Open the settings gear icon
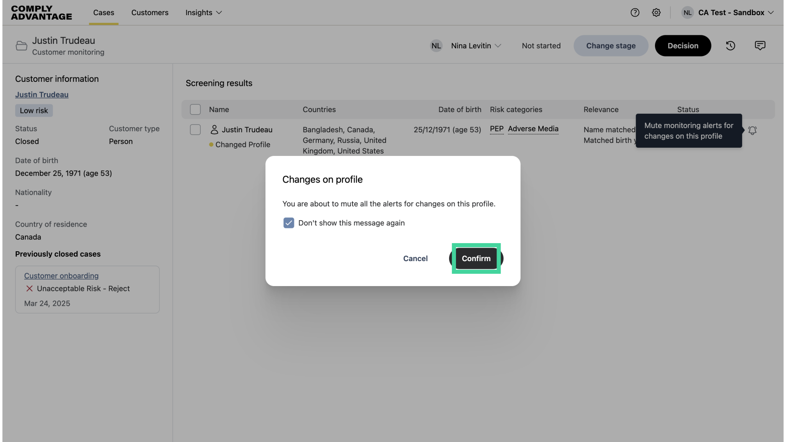 656,12
